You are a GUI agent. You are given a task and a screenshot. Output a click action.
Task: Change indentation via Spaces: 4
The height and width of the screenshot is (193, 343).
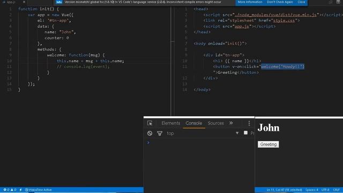coord(312,190)
